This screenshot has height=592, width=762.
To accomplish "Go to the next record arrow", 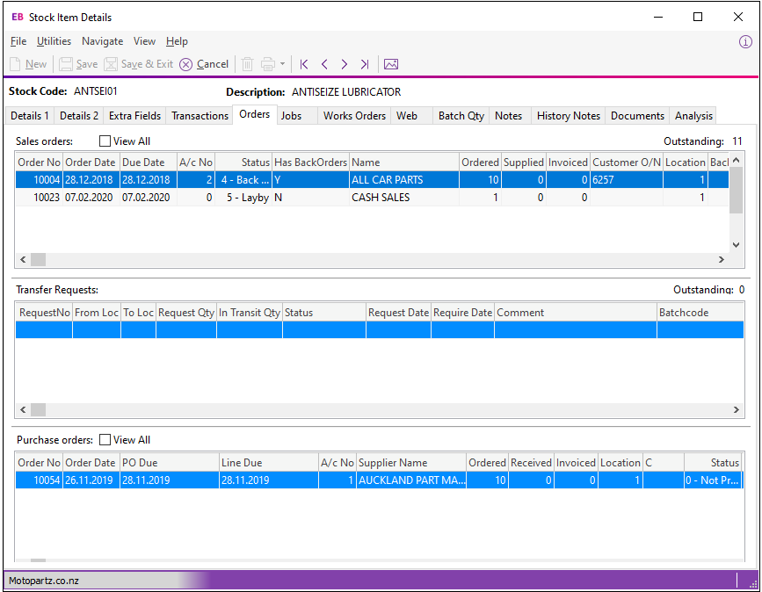I will coord(344,64).
